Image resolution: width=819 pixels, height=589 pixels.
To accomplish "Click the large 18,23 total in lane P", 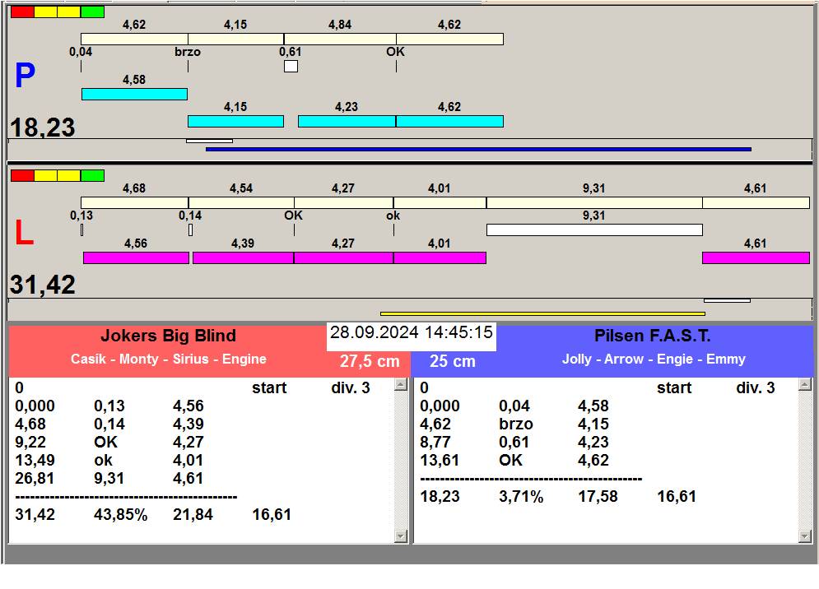I will click(43, 128).
